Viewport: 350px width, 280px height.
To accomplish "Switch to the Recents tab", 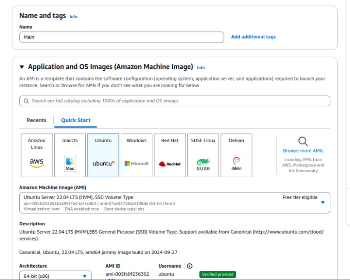I will point(35,120).
